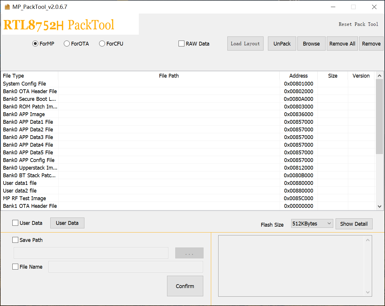Click the log box scroll down arrow
385x306 pixels.
click(x=368, y=292)
